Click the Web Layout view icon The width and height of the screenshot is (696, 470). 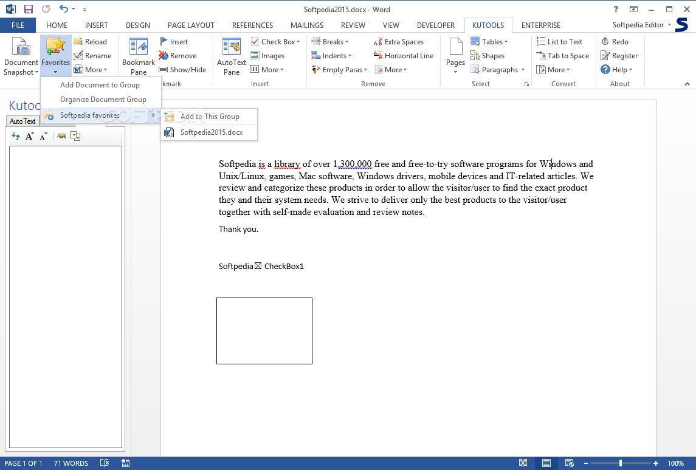click(570, 463)
